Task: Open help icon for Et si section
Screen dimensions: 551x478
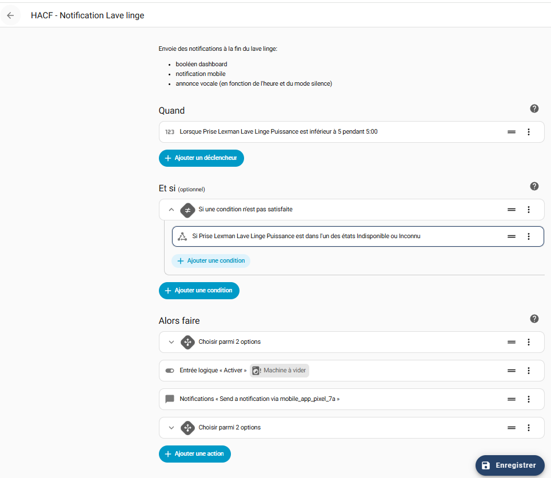Action: (x=534, y=186)
